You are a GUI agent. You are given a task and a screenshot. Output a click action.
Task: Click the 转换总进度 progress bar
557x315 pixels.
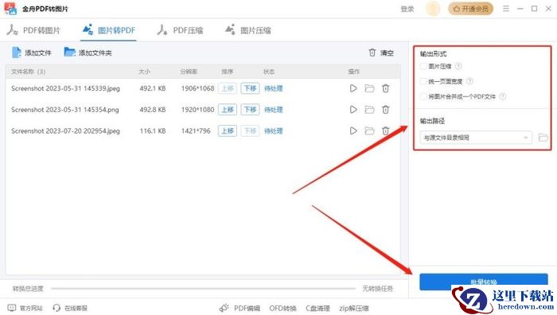[203, 289]
